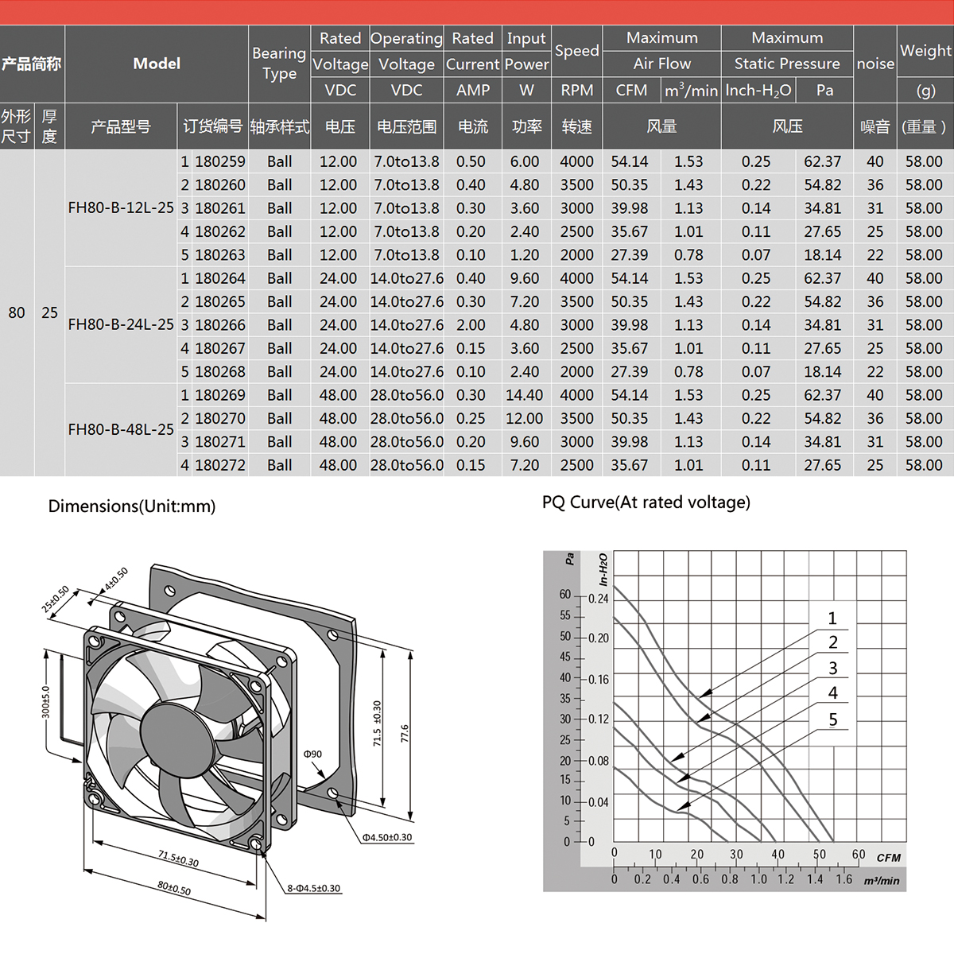Select the 'noise' column header
Screen dimensions: 954x954
875,64
